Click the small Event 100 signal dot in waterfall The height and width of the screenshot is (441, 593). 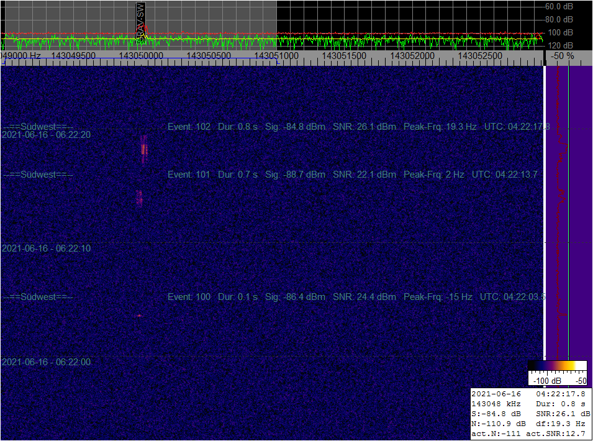(x=139, y=315)
